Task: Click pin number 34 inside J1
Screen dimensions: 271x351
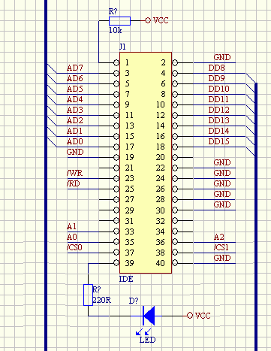Action: click(161, 231)
